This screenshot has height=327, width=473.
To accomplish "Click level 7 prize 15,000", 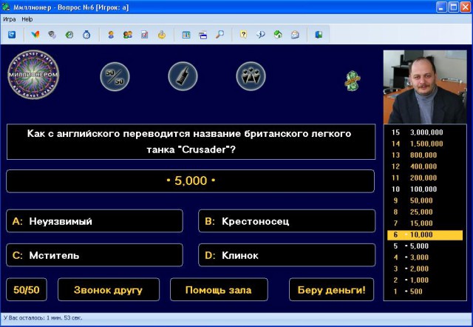I will (x=413, y=223).
